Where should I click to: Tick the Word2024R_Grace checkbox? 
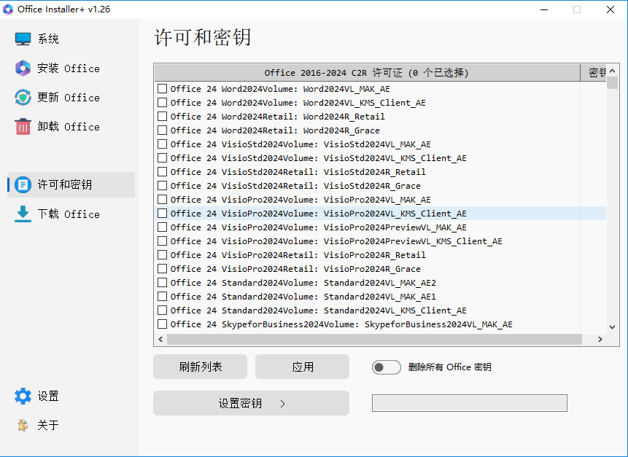pos(162,130)
